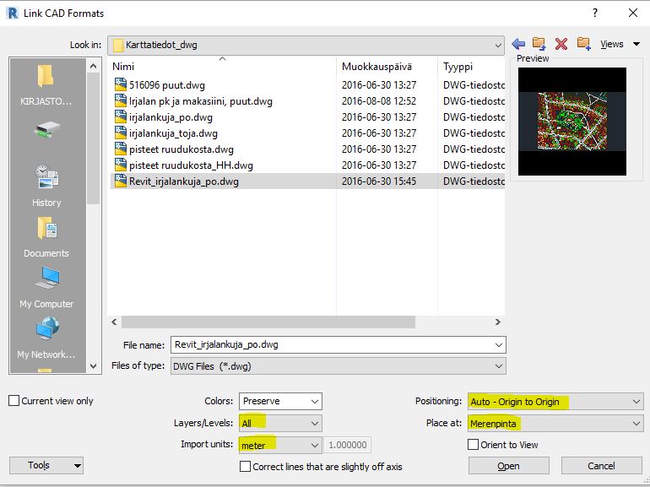
Task: Click the red Delete X icon
Action: click(x=561, y=44)
